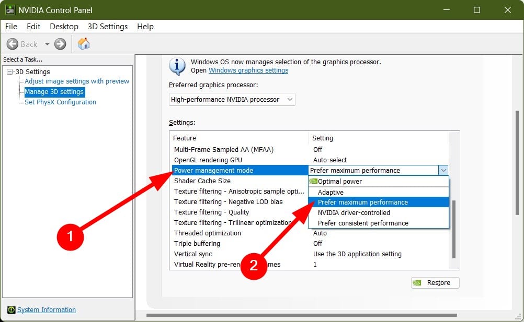Screen dimensions: 524x322
Task: Open the Help menu
Action: pos(145,27)
